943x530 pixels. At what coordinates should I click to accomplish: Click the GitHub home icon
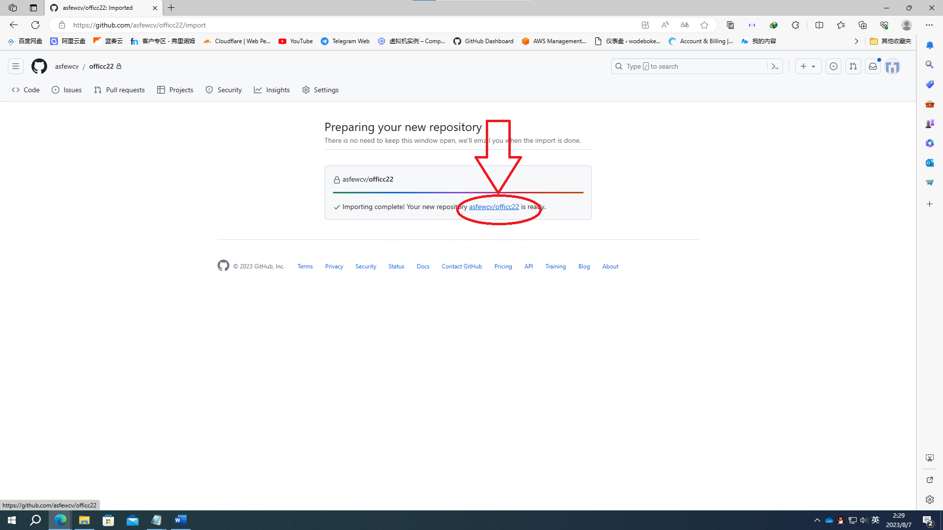(x=38, y=66)
